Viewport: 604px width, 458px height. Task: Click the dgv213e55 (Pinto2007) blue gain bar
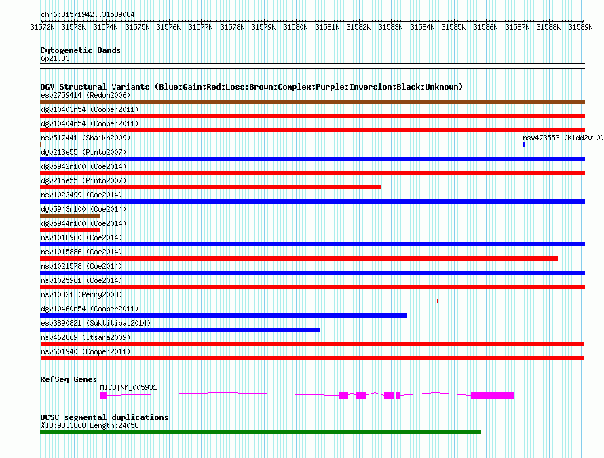[x=312, y=159]
